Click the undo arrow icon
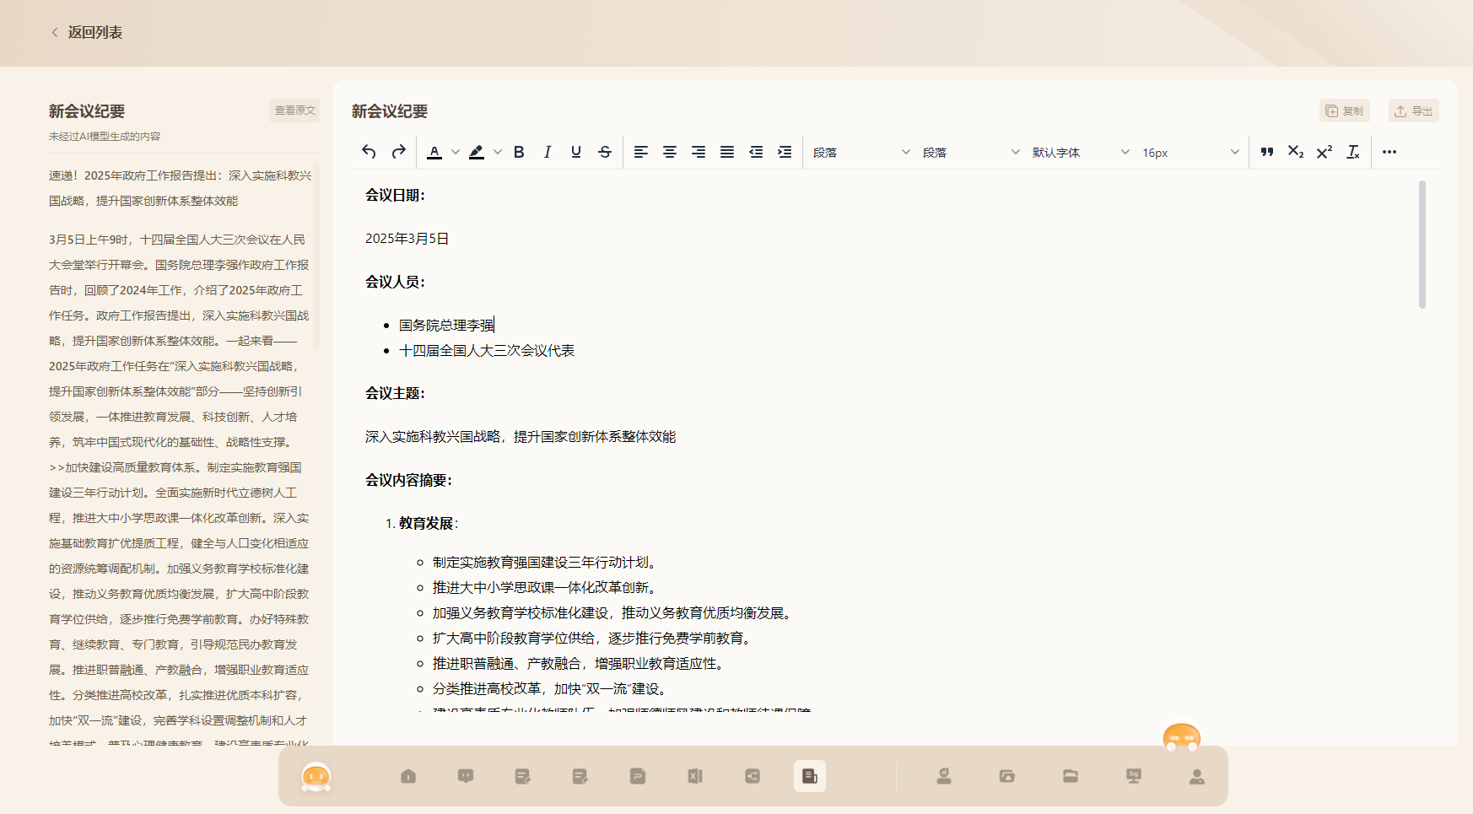Viewport: 1473px width, 814px height. click(369, 152)
